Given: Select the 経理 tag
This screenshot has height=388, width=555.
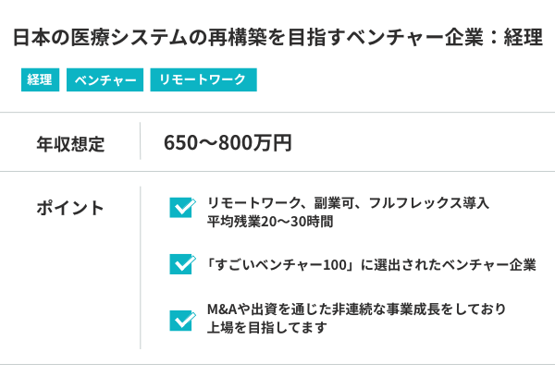Looking at the screenshot, I should 40,80.
